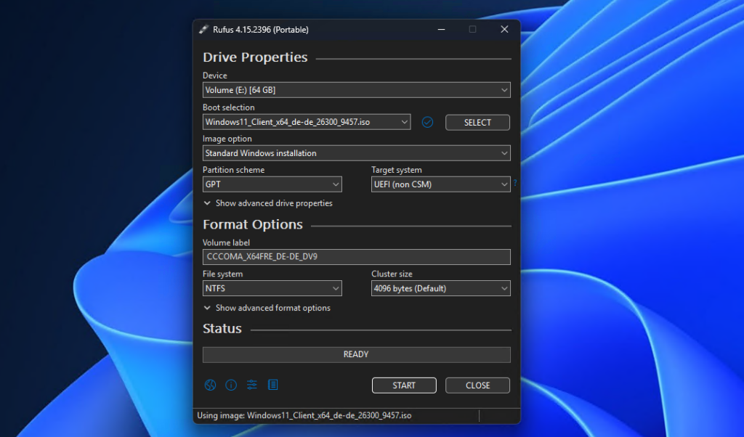Click the Drive Properties heading
The width and height of the screenshot is (744, 437).
coord(255,57)
